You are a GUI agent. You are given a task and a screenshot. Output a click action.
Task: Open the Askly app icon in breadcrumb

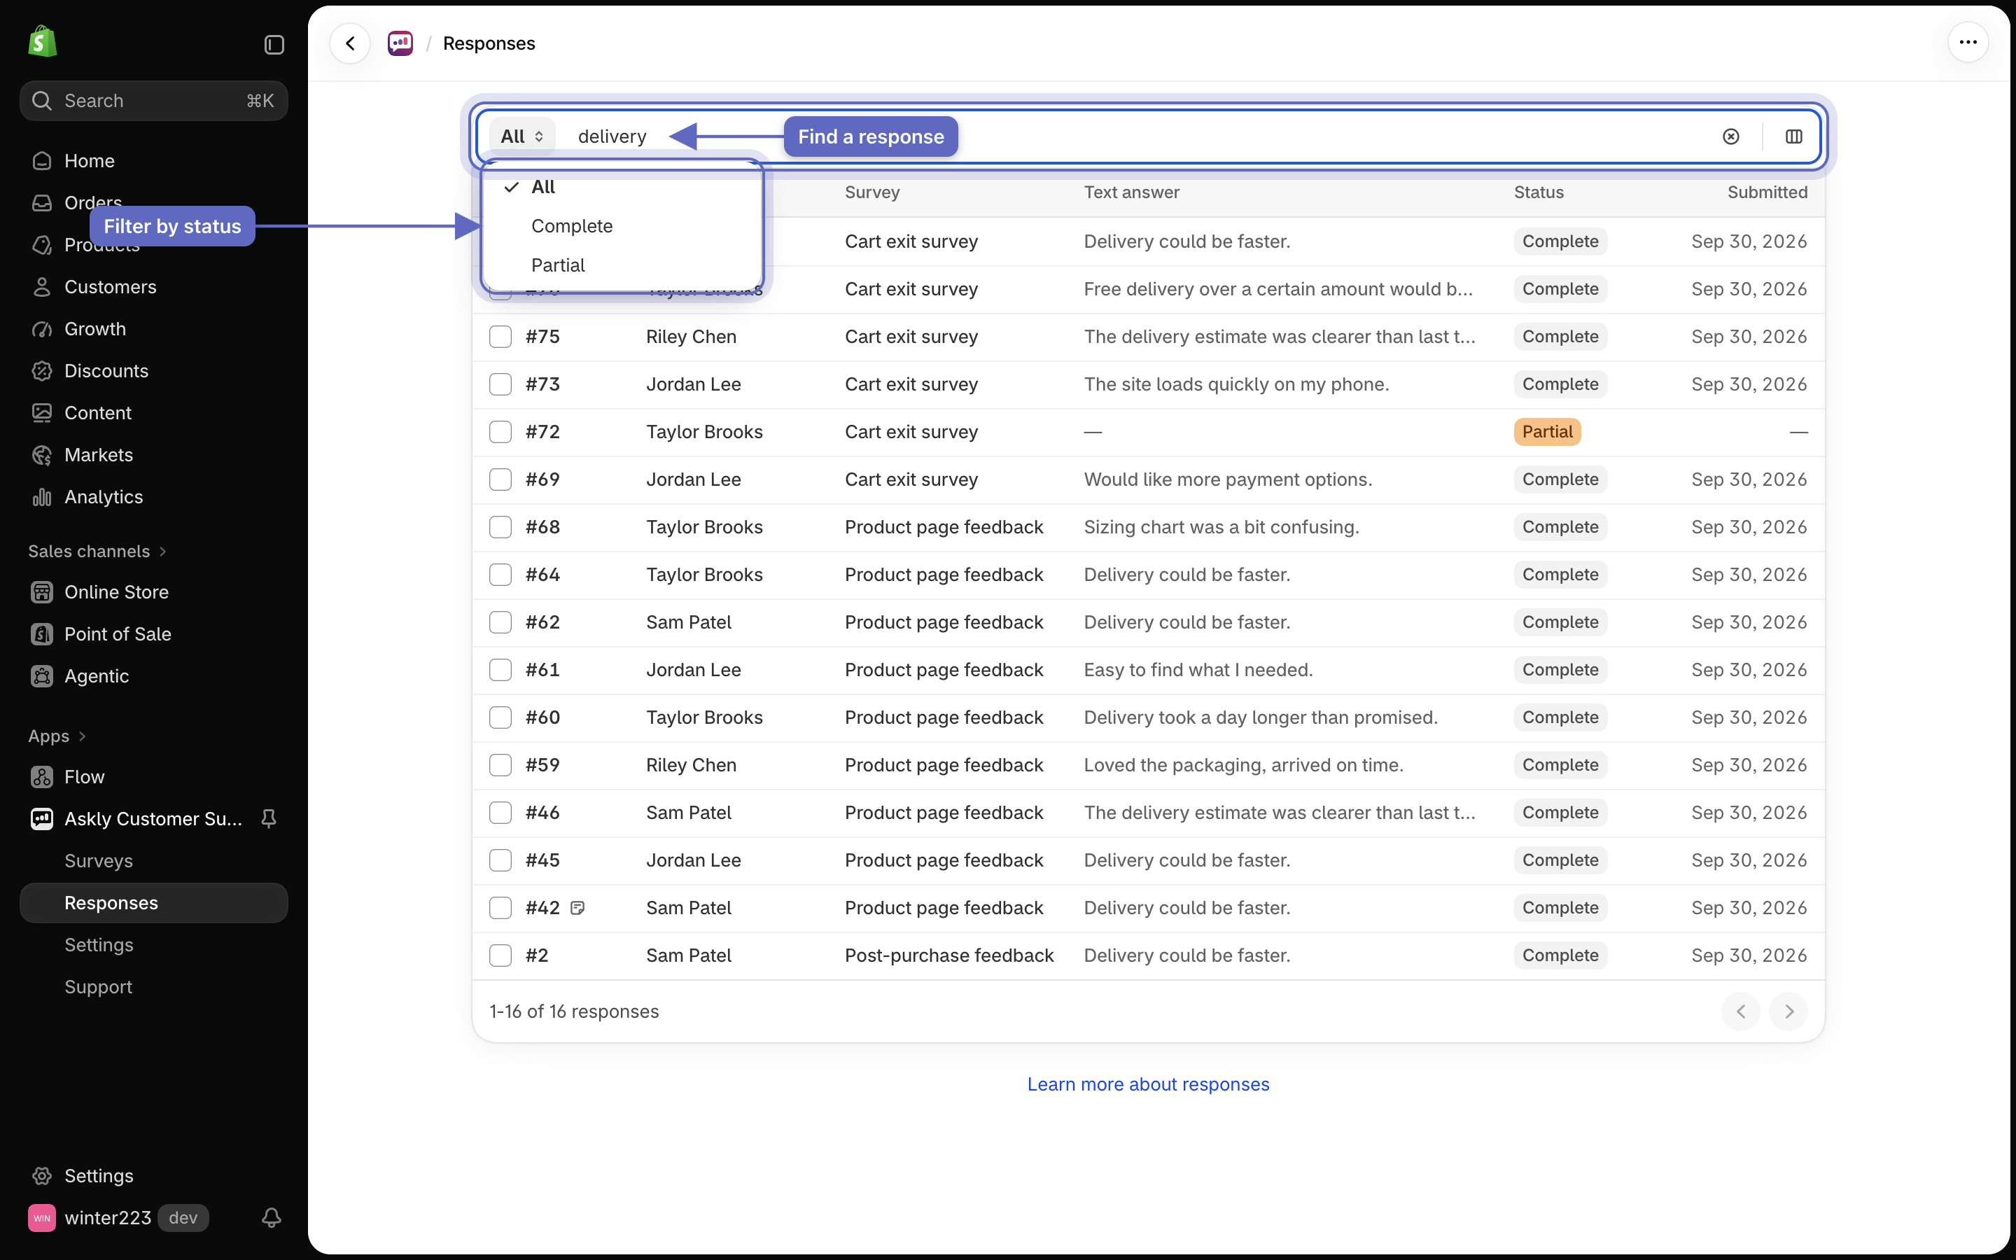[x=400, y=43]
